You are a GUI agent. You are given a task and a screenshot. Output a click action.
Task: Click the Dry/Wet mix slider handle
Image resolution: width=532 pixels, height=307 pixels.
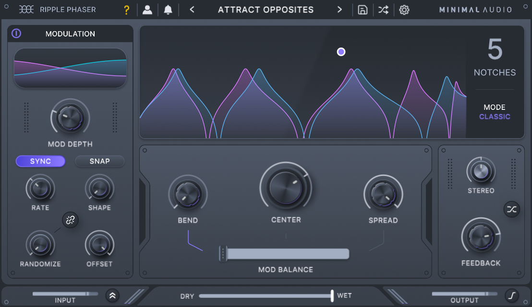coord(332,295)
